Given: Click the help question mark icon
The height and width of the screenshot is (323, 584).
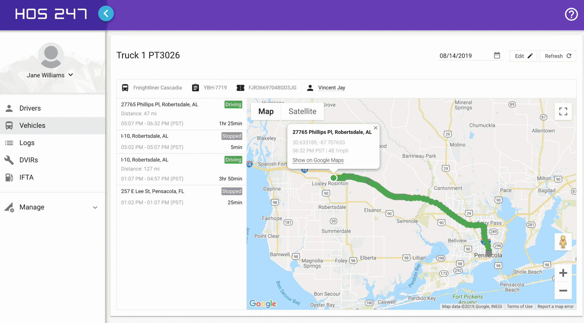Looking at the screenshot, I should tap(572, 14).
